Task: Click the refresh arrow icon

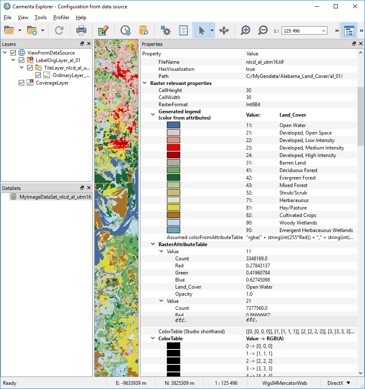Action: point(59,30)
